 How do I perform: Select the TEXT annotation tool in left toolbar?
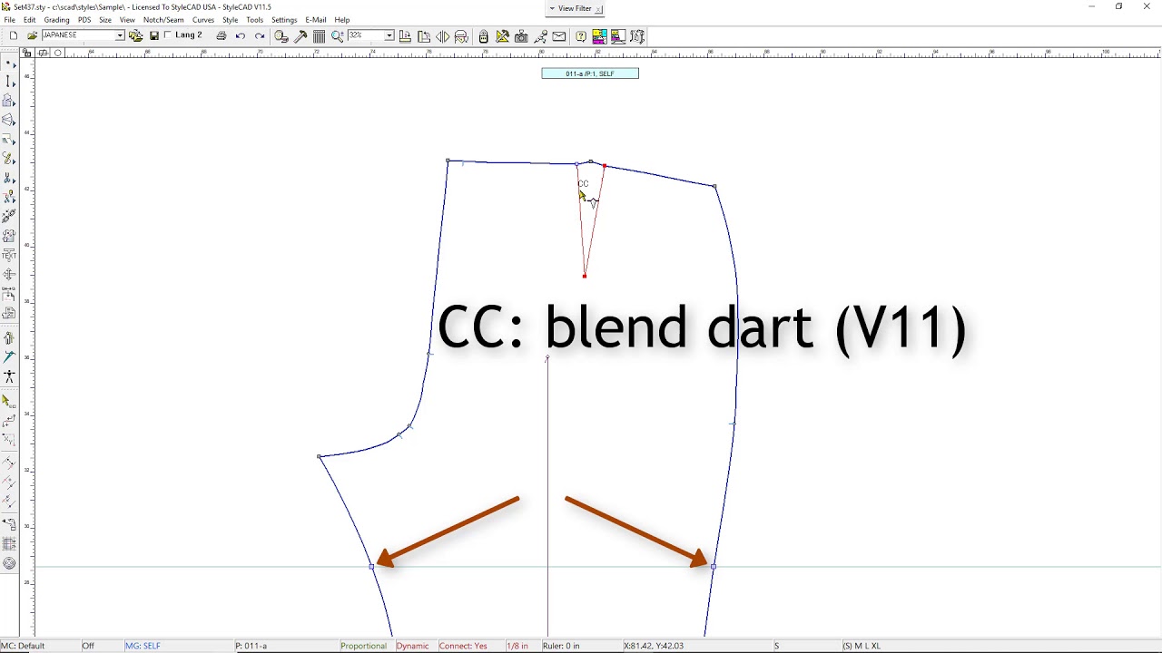[x=9, y=256]
